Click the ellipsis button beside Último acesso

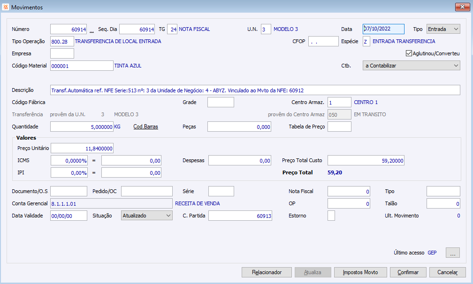[x=453, y=253]
